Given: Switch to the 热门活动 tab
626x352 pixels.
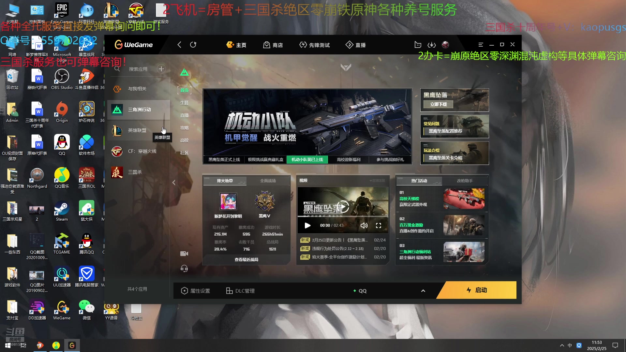Looking at the screenshot, I should pyautogui.click(x=419, y=181).
